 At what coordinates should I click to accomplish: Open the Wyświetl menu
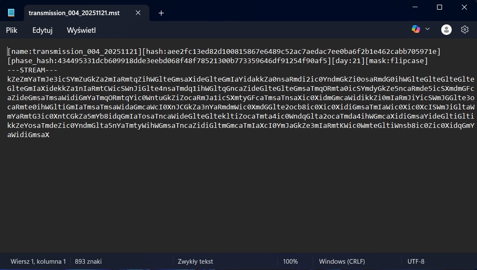(x=81, y=30)
